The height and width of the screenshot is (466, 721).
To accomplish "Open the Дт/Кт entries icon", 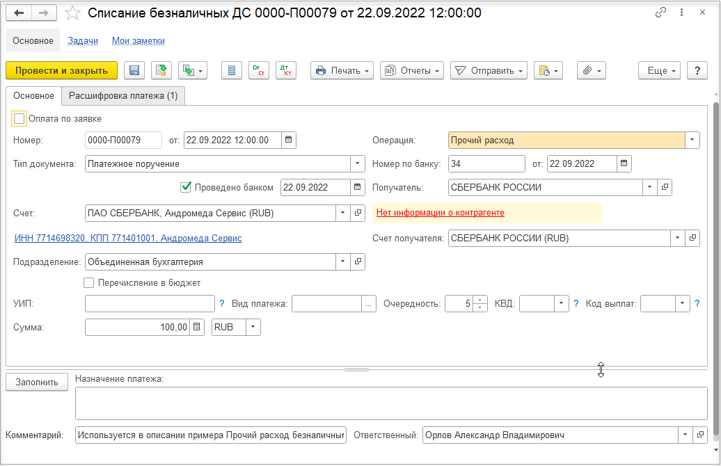I will coord(286,70).
